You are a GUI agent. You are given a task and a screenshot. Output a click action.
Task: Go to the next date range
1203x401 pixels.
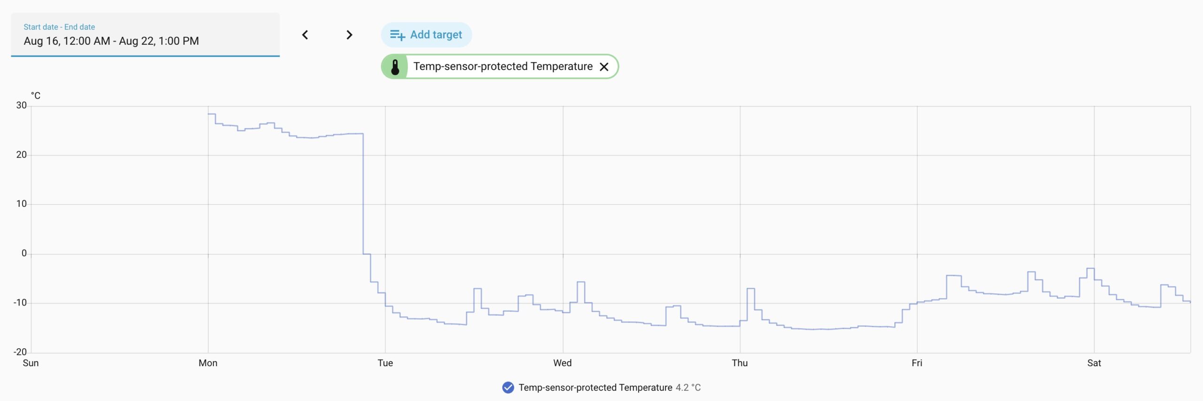(349, 35)
